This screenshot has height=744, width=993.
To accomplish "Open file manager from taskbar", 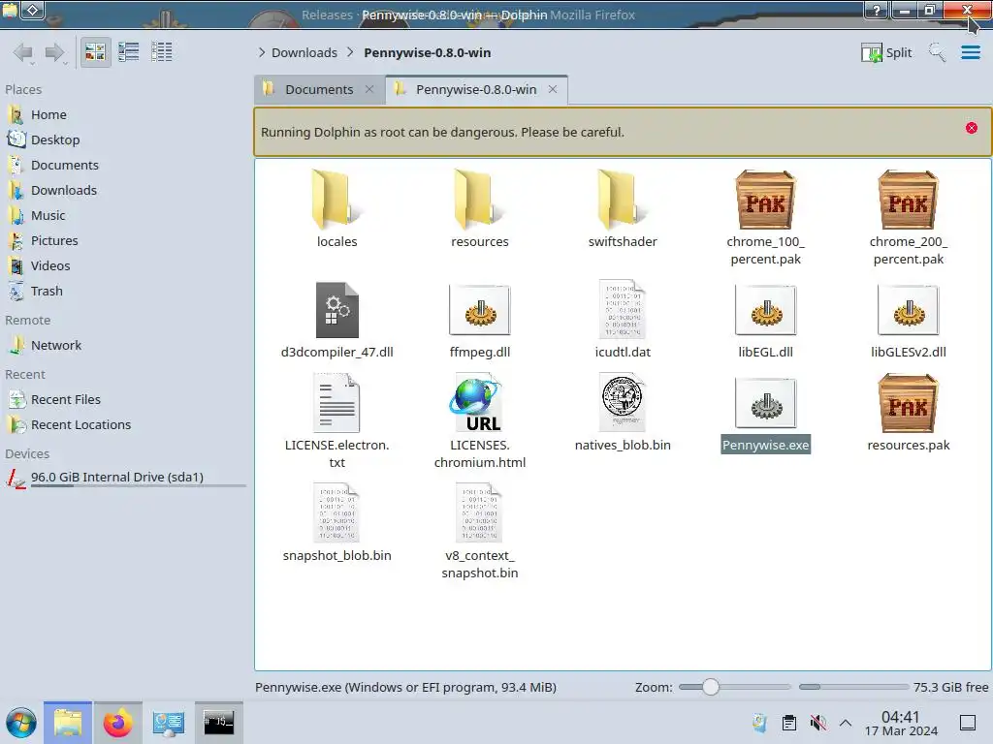I will tap(68, 723).
